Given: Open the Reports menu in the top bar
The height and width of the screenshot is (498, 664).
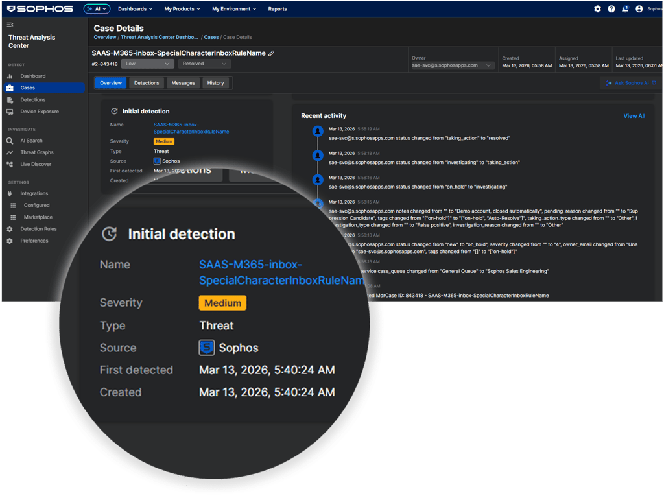Looking at the screenshot, I should click(x=278, y=8).
